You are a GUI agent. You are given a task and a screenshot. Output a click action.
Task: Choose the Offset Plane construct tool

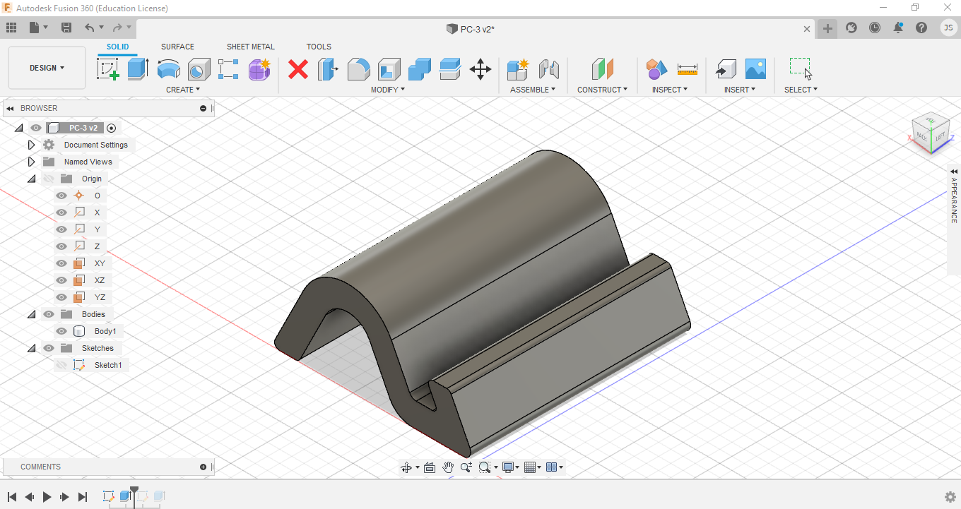tap(602, 69)
